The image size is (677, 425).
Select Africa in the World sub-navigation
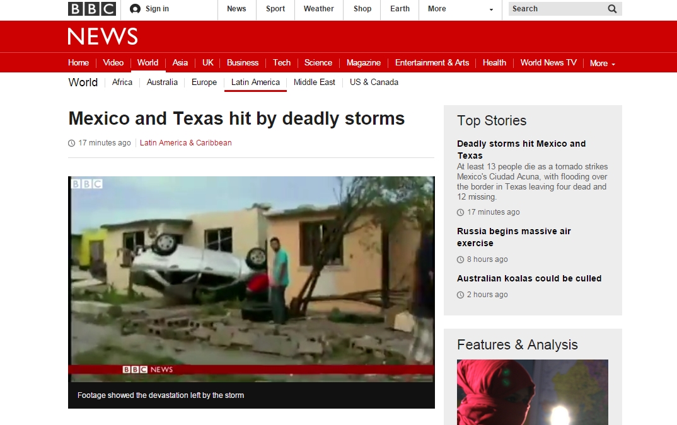(x=122, y=82)
